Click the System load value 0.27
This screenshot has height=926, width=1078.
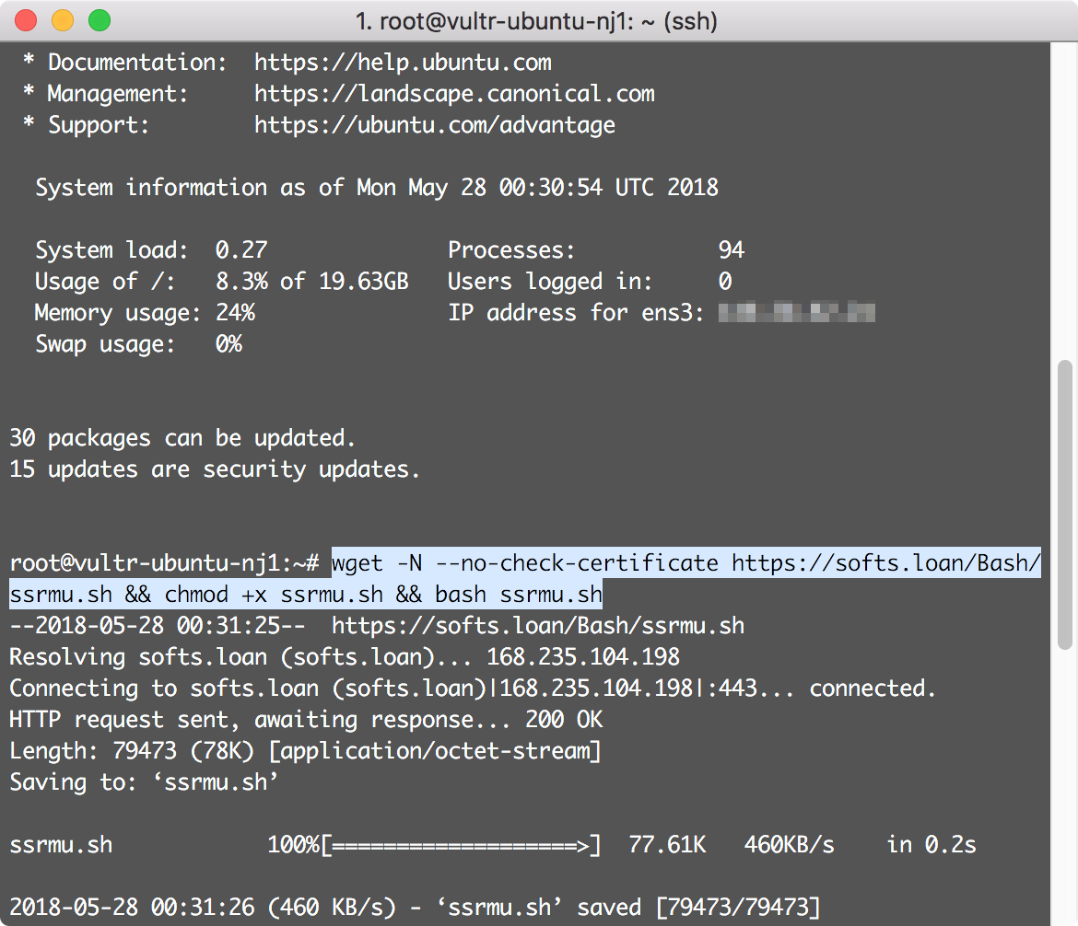click(241, 250)
